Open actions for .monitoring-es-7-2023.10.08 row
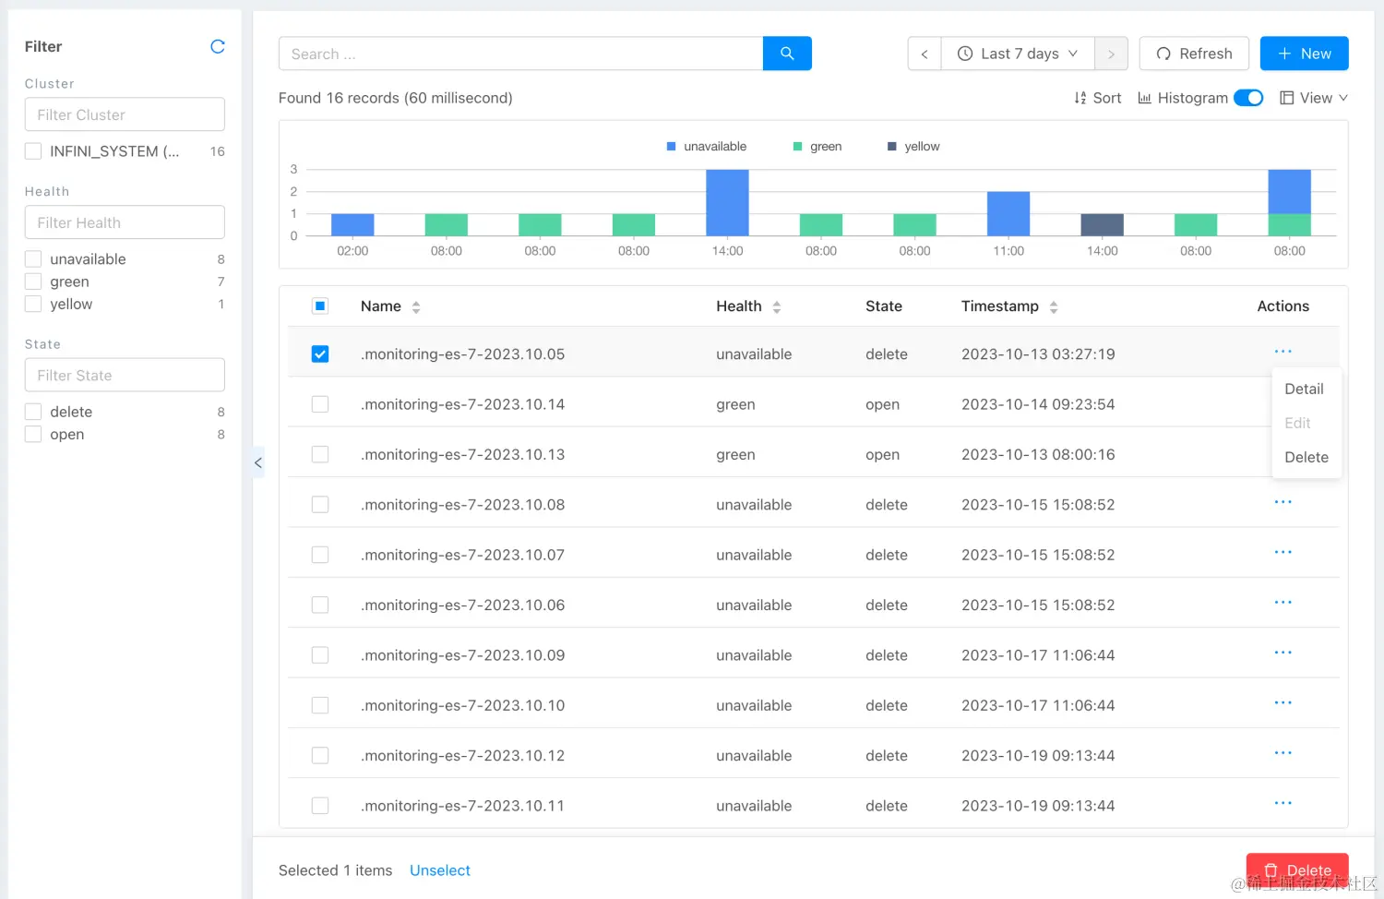1384x899 pixels. click(1283, 502)
